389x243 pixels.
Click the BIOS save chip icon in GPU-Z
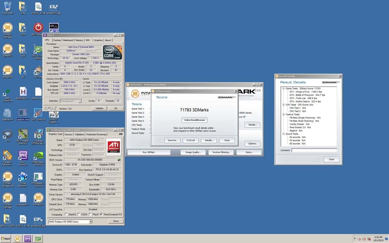point(119,160)
